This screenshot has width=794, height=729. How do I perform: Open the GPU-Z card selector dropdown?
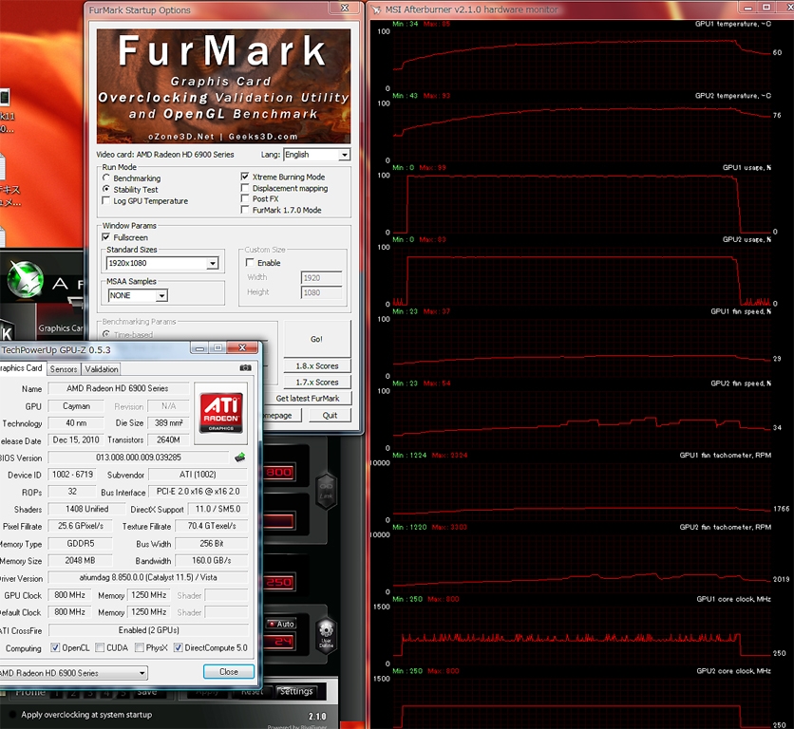pos(73,673)
